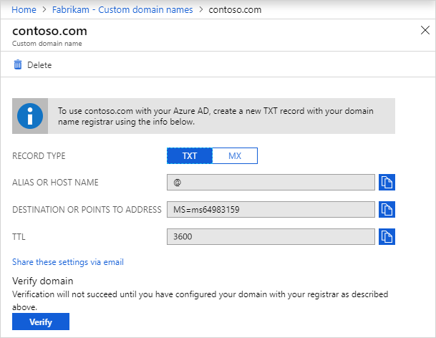Image resolution: width=436 pixels, height=338 pixels.
Task: Select the destination or points to address field
Action: 271,210
